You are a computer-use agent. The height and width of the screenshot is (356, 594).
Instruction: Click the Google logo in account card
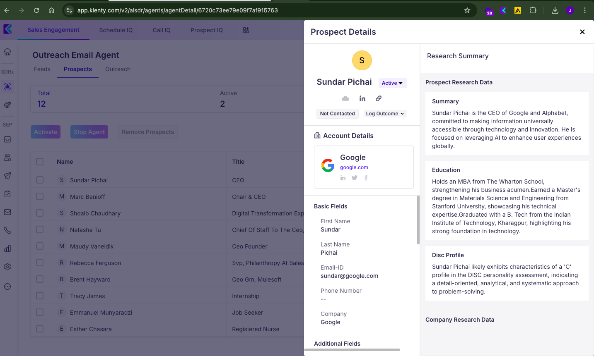[x=328, y=165]
